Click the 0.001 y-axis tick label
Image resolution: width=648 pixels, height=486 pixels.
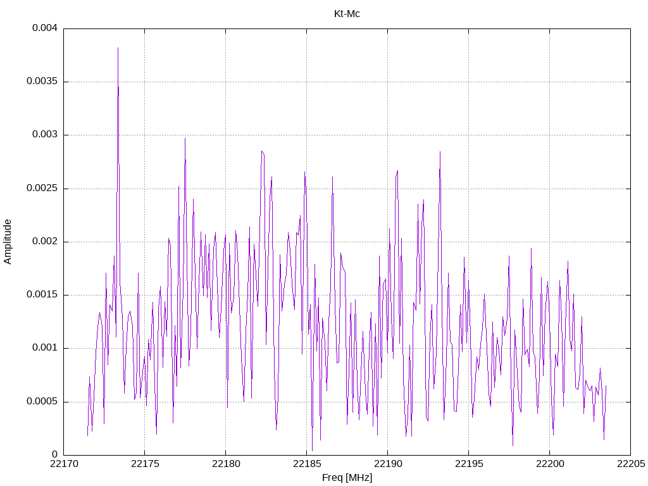(x=44, y=347)
